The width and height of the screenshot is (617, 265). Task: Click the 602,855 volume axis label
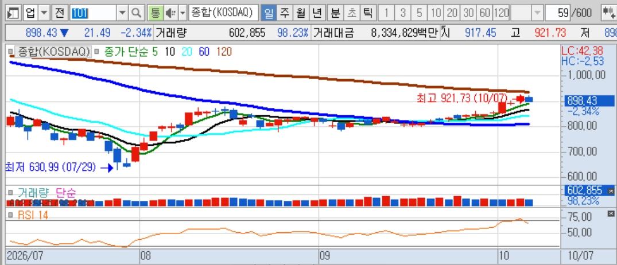click(x=584, y=190)
